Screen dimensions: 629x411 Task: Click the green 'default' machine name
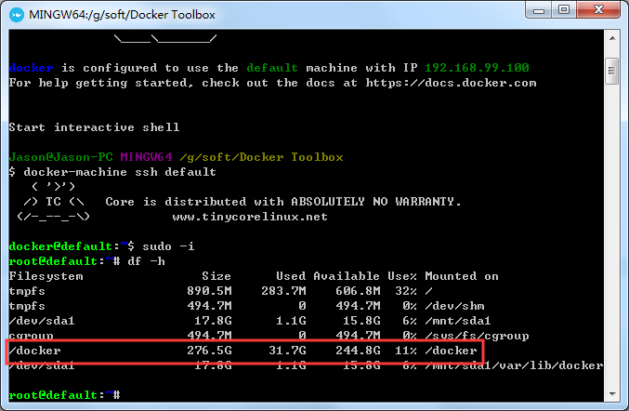(x=272, y=68)
